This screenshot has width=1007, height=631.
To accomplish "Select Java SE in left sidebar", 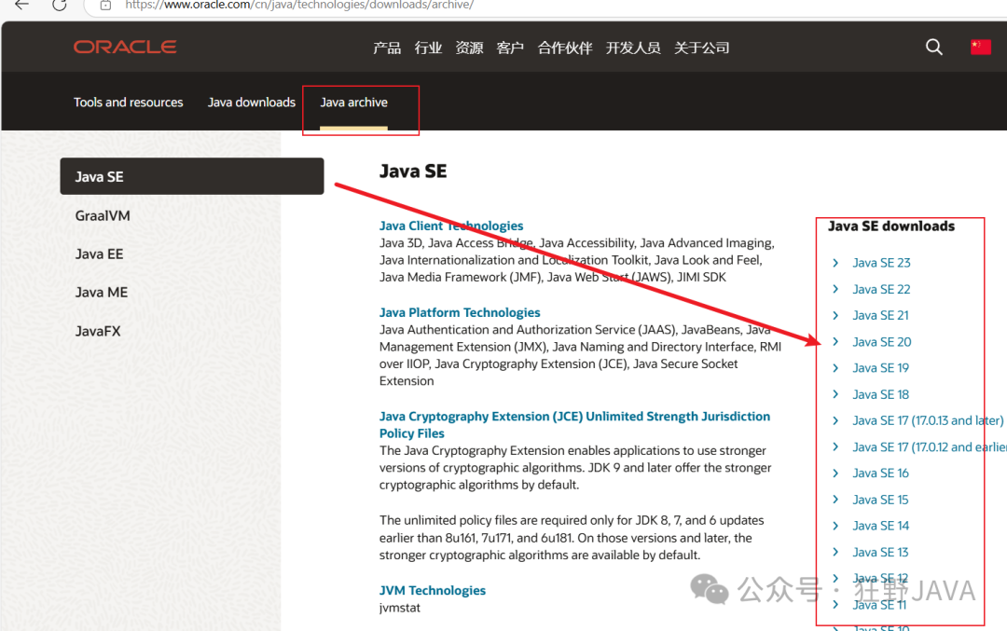I will point(192,176).
